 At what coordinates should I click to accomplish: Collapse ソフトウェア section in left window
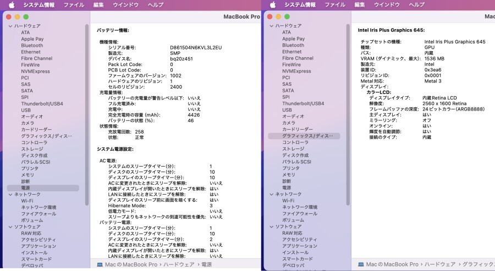10,227
